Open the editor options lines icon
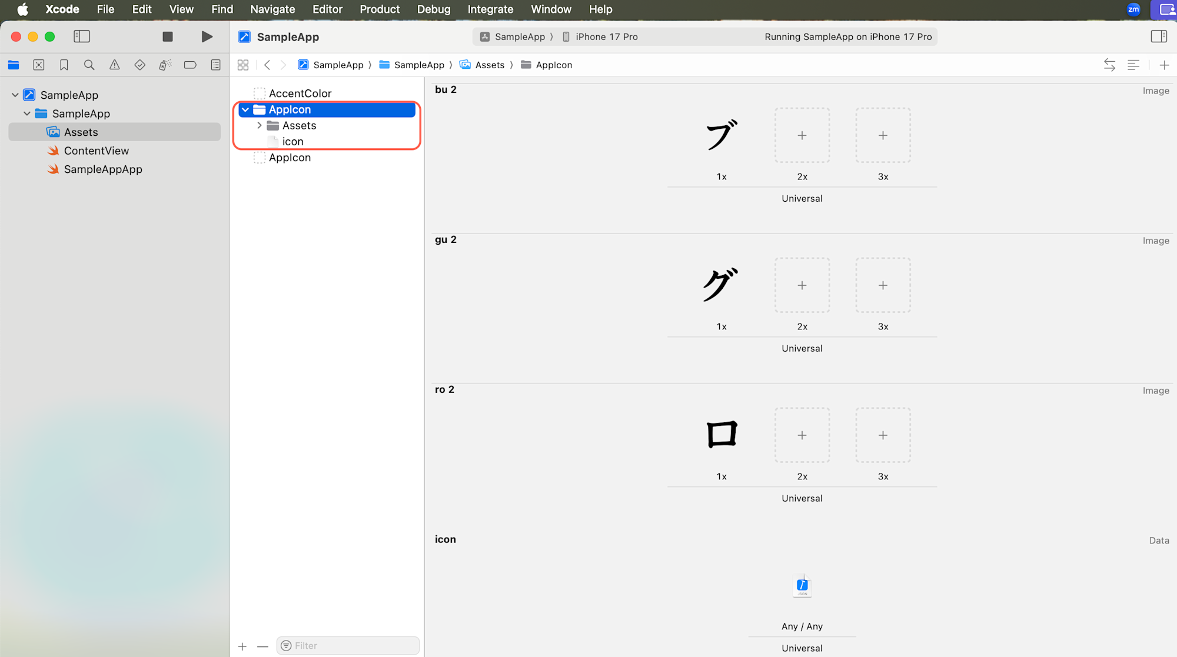 click(x=1133, y=65)
